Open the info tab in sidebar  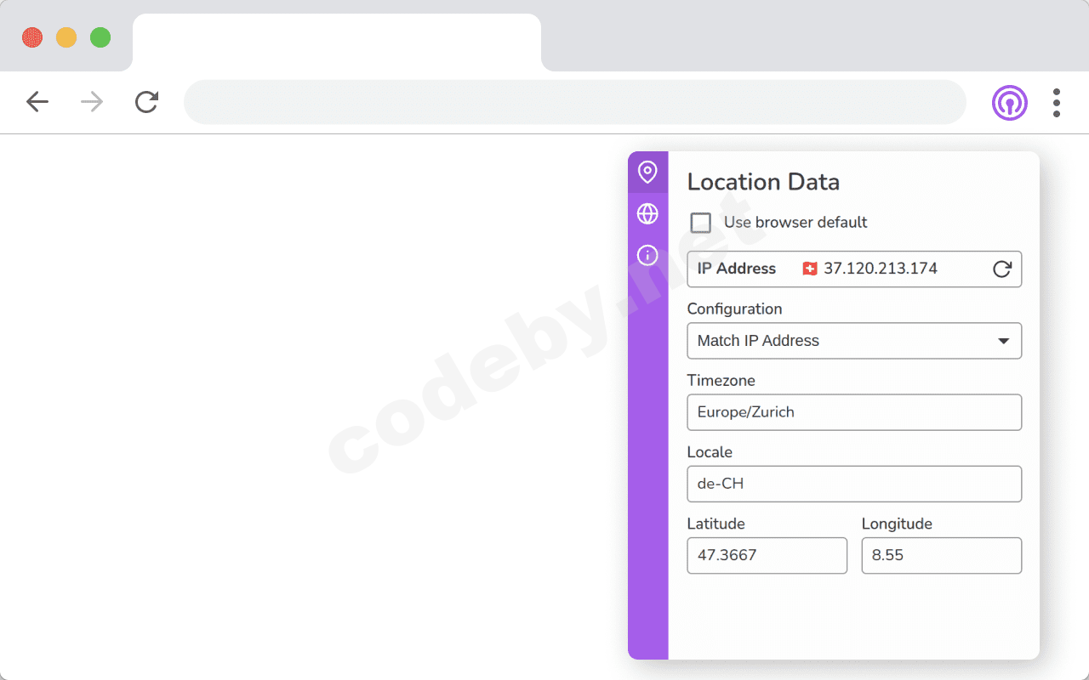[x=647, y=254]
